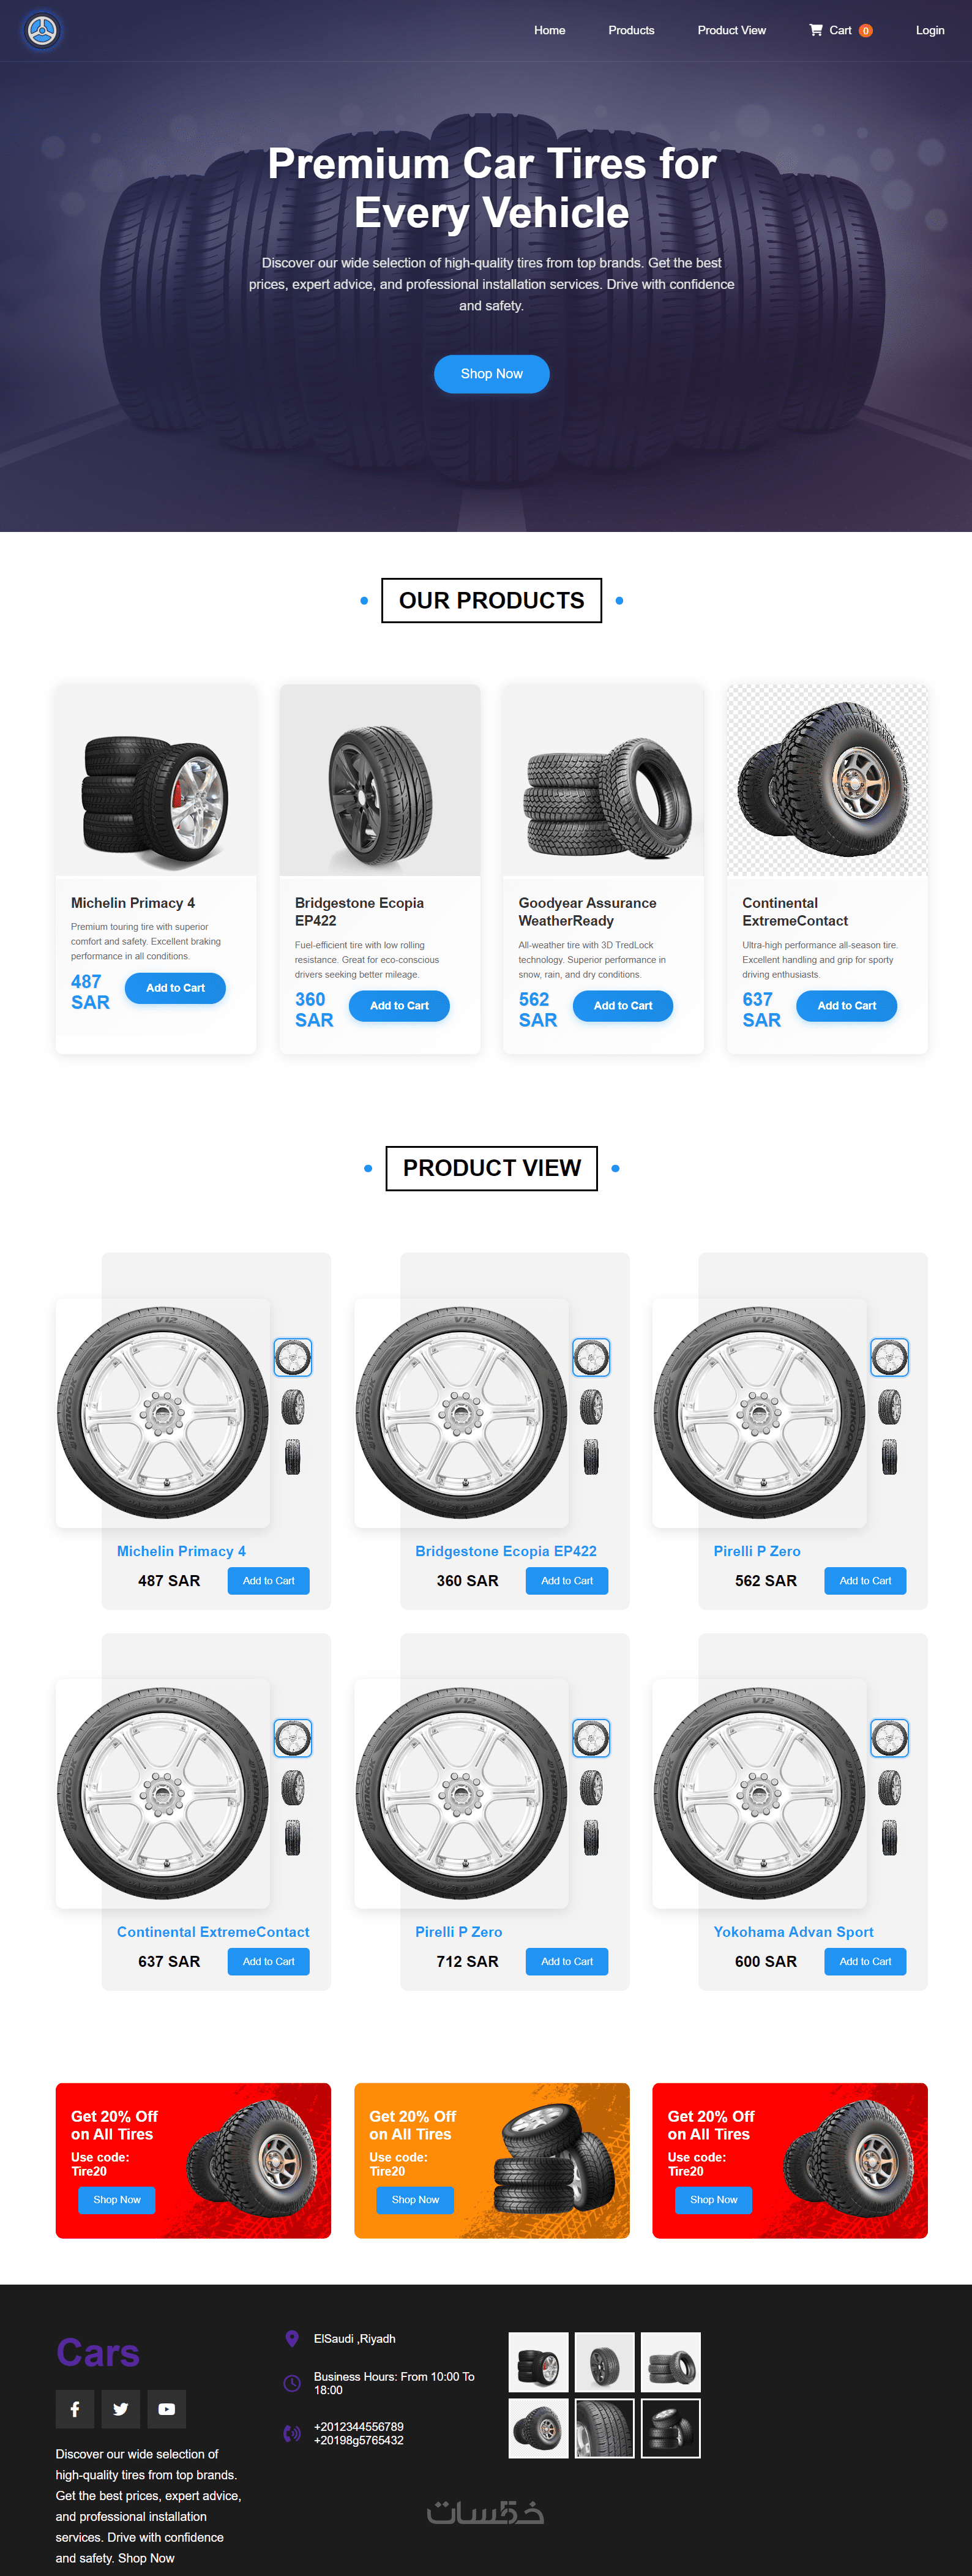Select third thumbnail for Pirelli P Zero 562 SAR
The height and width of the screenshot is (2576, 972).
(x=889, y=1457)
